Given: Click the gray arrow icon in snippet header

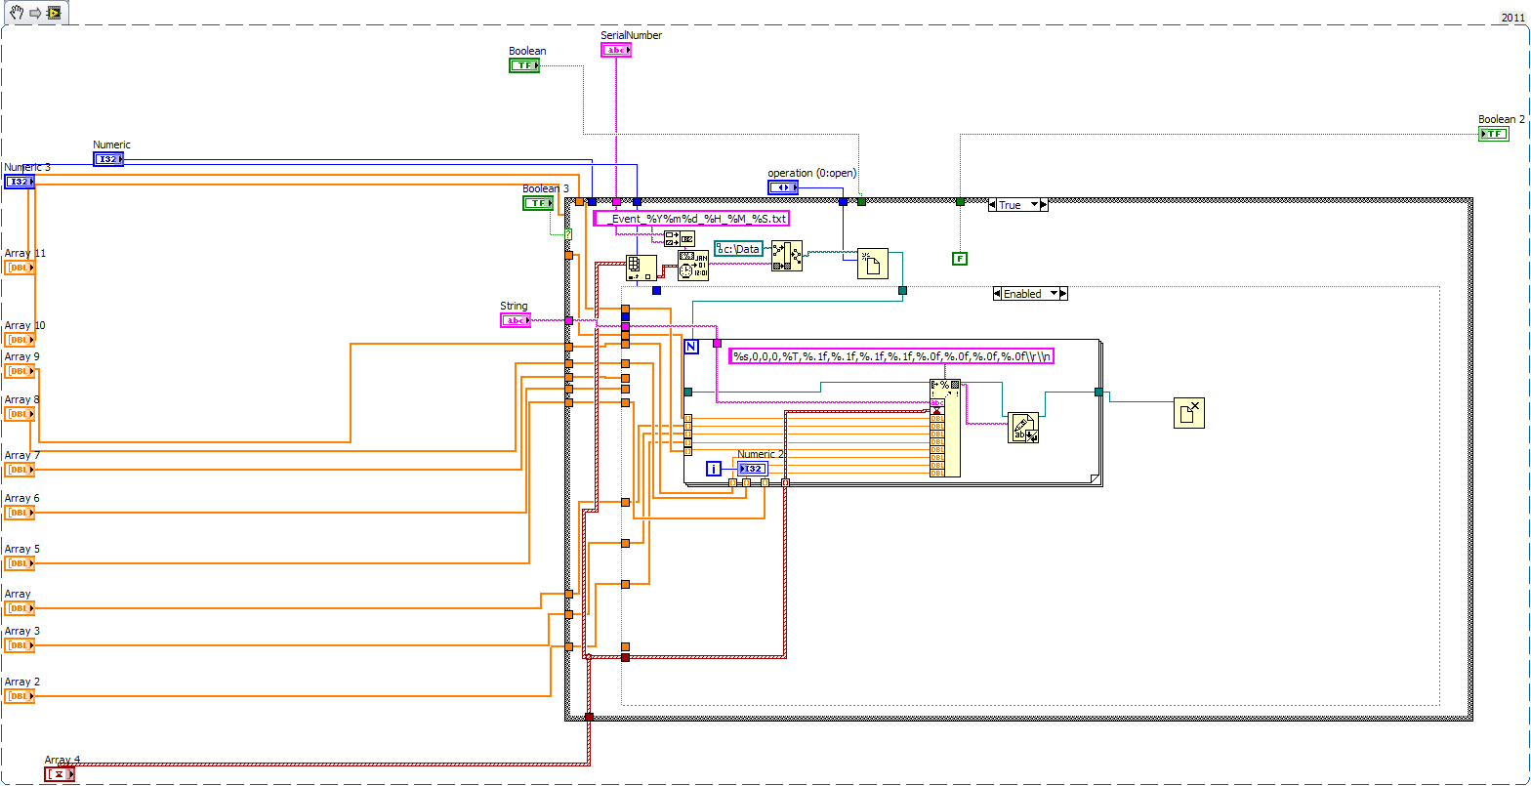Looking at the screenshot, I should coord(34,12).
